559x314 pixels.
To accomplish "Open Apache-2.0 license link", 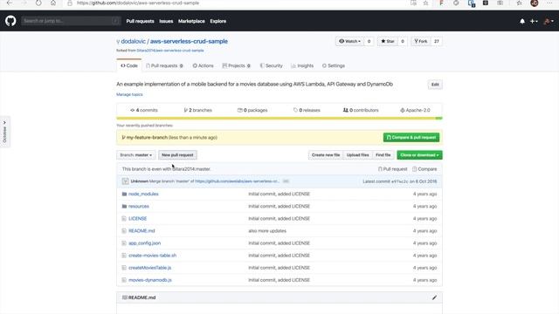I will [415, 111].
